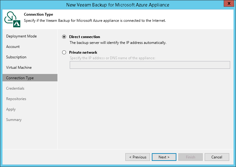Click the Veeam Azure appliance wizard icon
This screenshot has height=167, width=236.
(12, 19)
